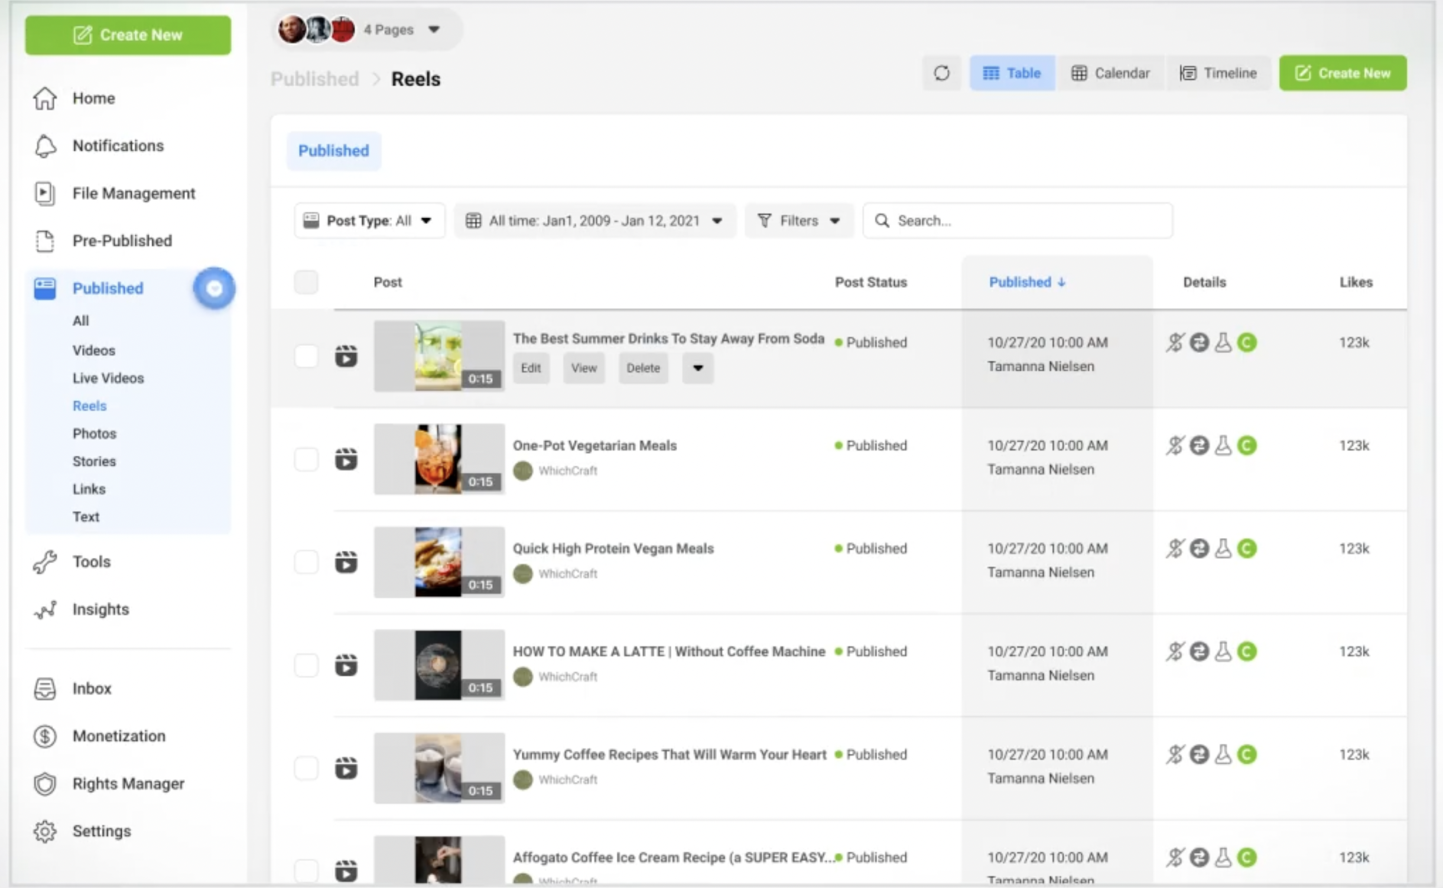1443x888 pixels.
Task: Open Stories in the Published submenu
Action: point(94,461)
